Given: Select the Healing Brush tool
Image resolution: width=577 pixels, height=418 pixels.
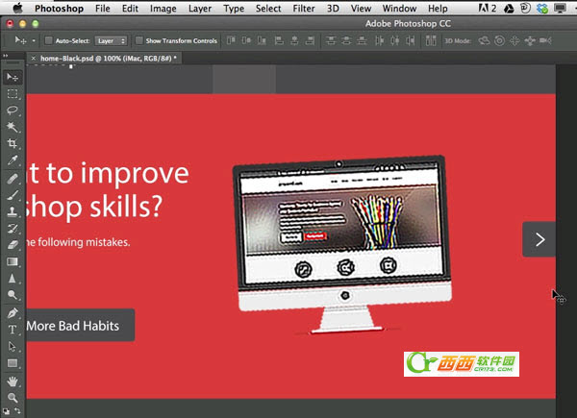Looking at the screenshot, I should [x=13, y=179].
